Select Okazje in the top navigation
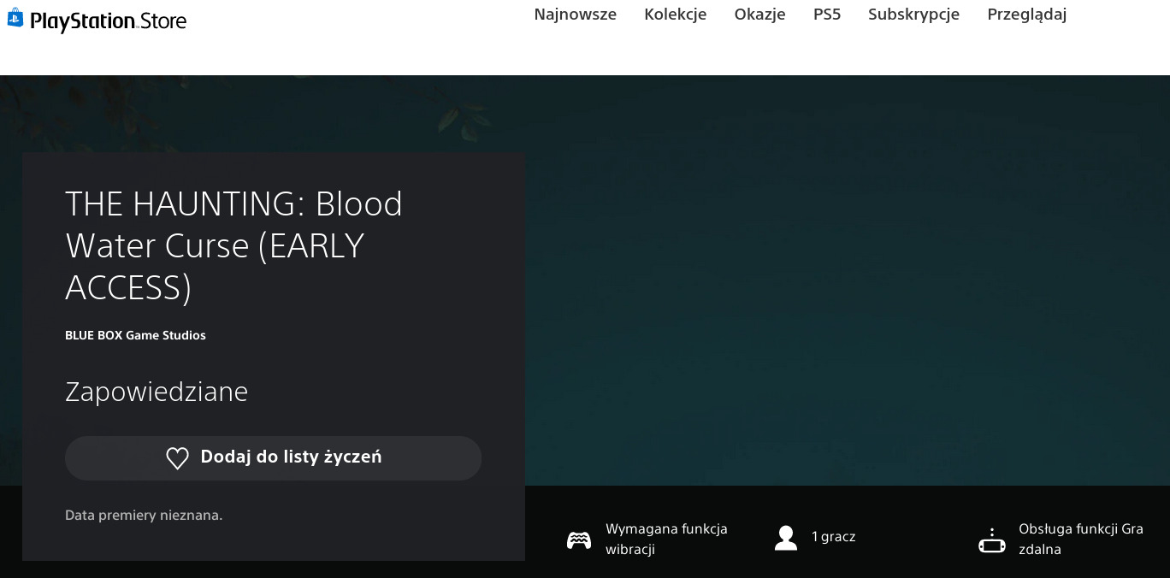 pos(759,15)
